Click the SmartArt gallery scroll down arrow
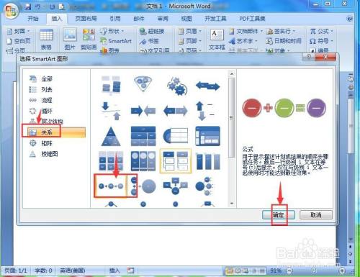The width and height of the screenshot is (360, 277). (232, 204)
